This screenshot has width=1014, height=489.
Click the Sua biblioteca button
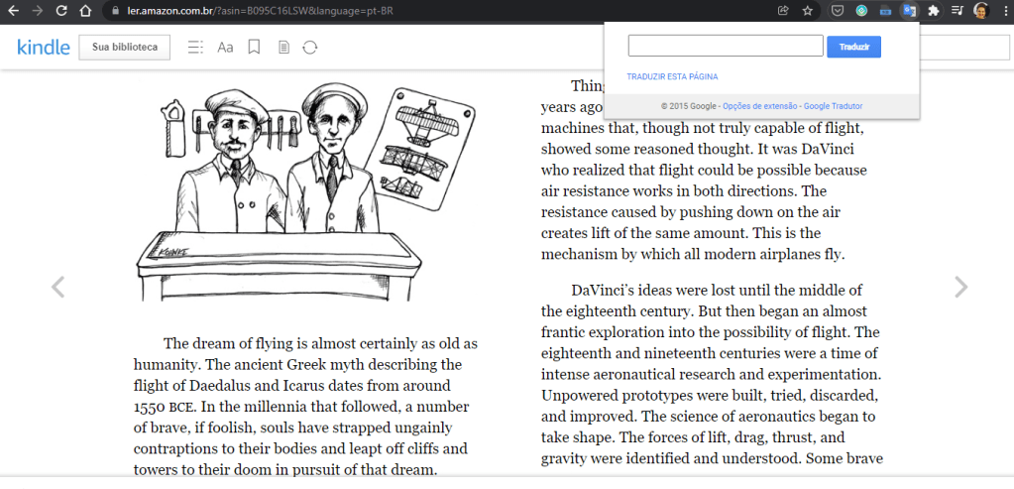tap(124, 47)
